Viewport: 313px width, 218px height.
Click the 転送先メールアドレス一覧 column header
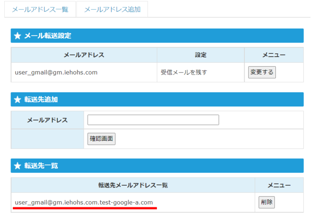click(x=133, y=185)
